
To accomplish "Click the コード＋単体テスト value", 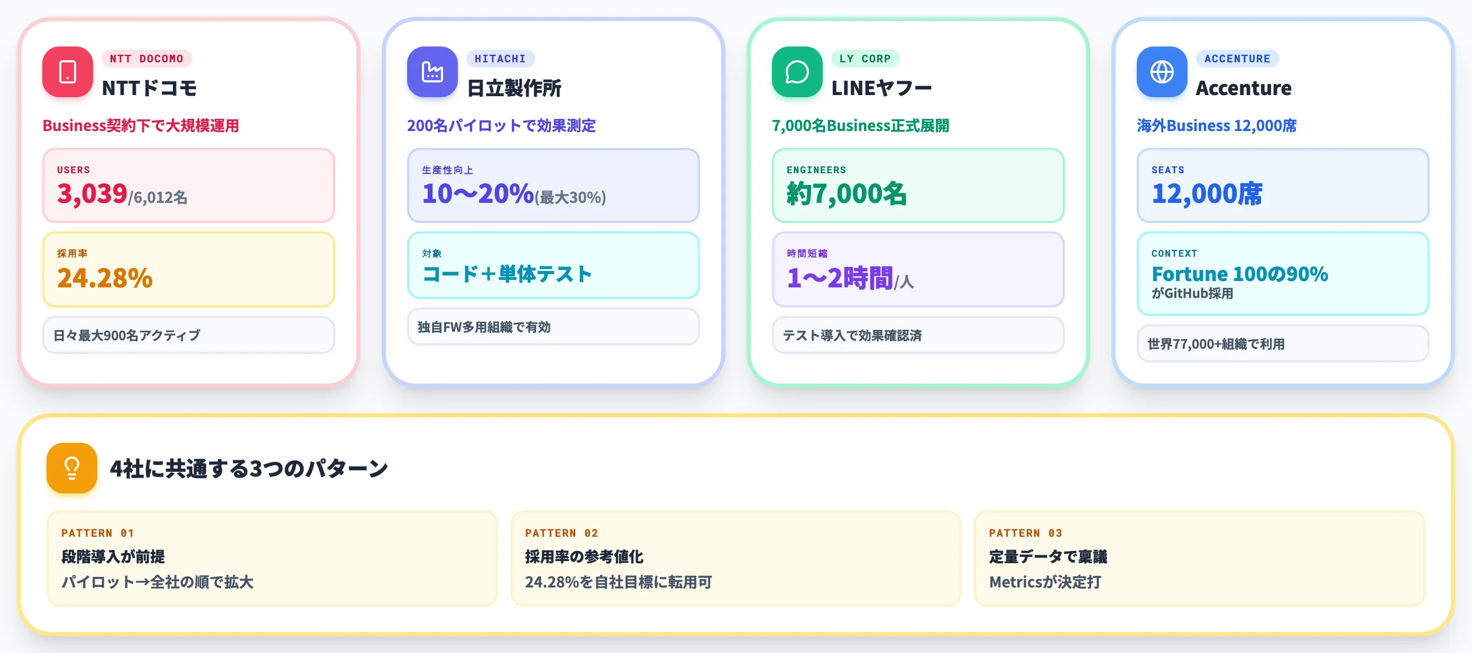I will click(507, 274).
